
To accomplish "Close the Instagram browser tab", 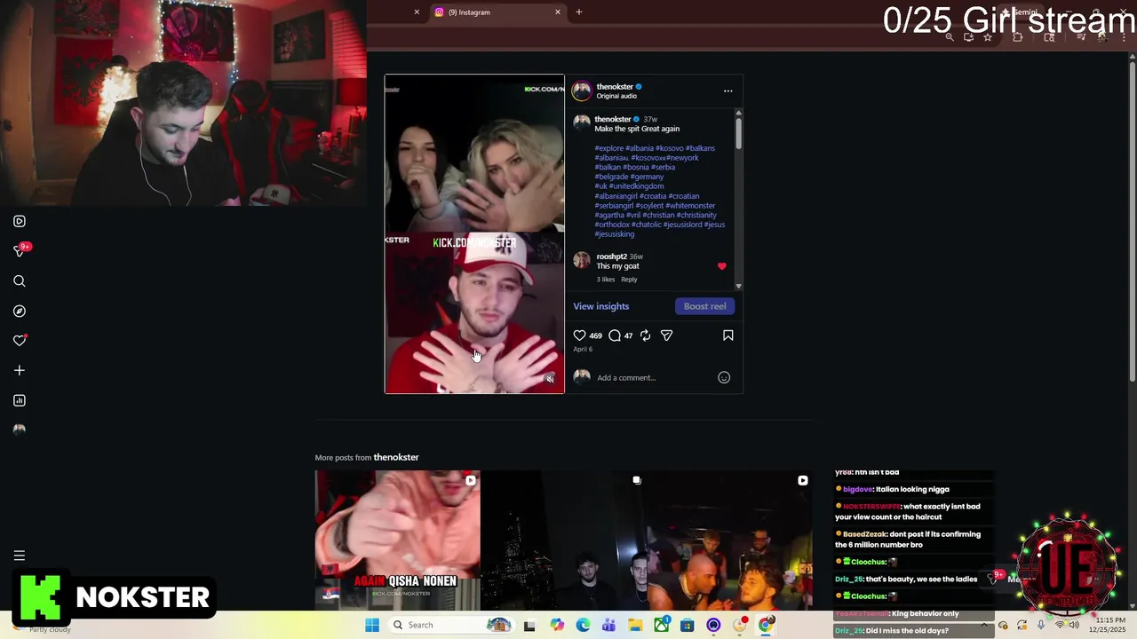I will coord(558,12).
